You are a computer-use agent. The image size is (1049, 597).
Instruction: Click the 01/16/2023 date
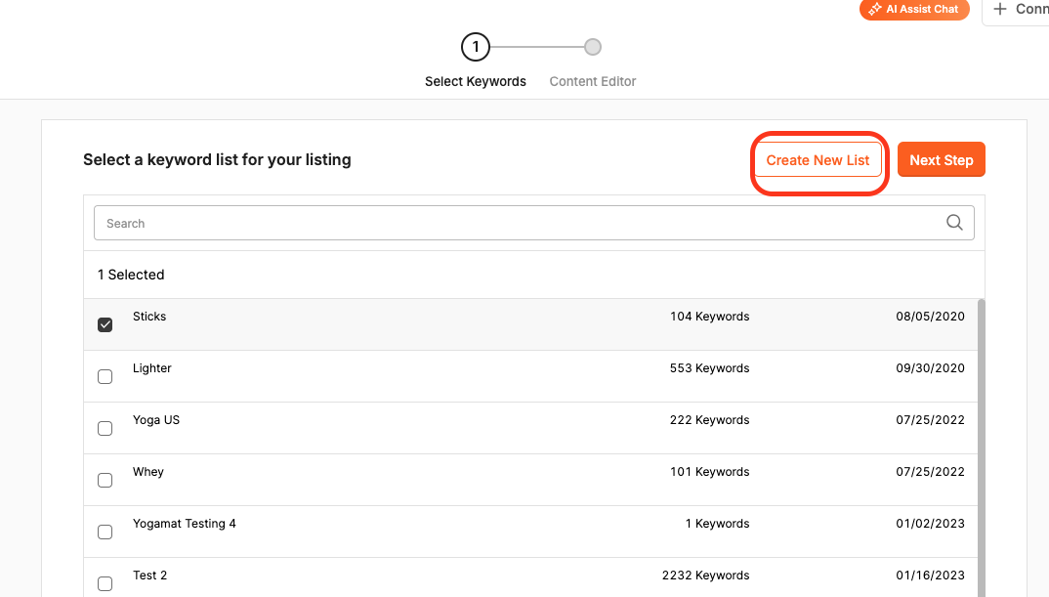point(930,575)
